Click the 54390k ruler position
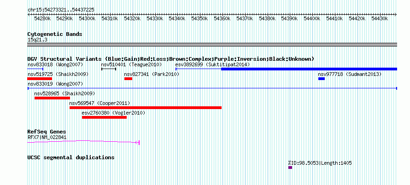This screenshot has width=410, height=185. 289,18
